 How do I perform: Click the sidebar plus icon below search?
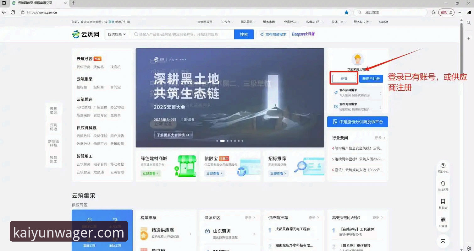click(x=469, y=38)
